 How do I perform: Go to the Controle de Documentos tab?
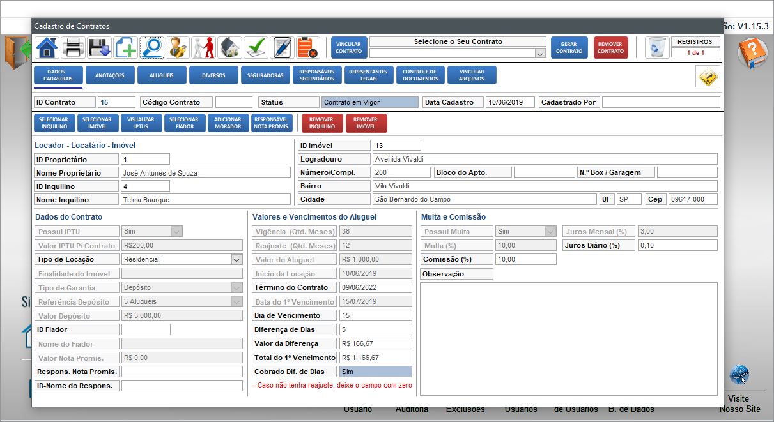[x=420, y=75]
